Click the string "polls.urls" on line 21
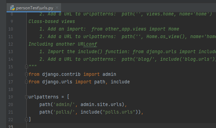The width and height of the screenshot is (216, 128). click(x=119, y=112)
